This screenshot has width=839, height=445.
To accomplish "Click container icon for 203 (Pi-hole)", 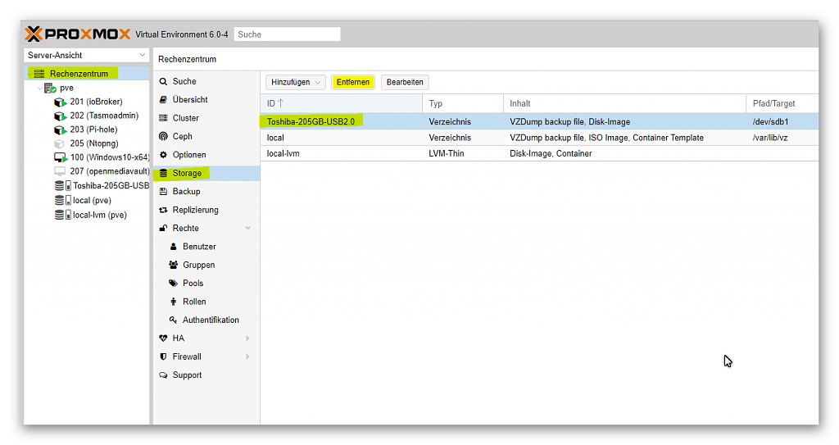I will pyautogui.click(x=60, y=129).
